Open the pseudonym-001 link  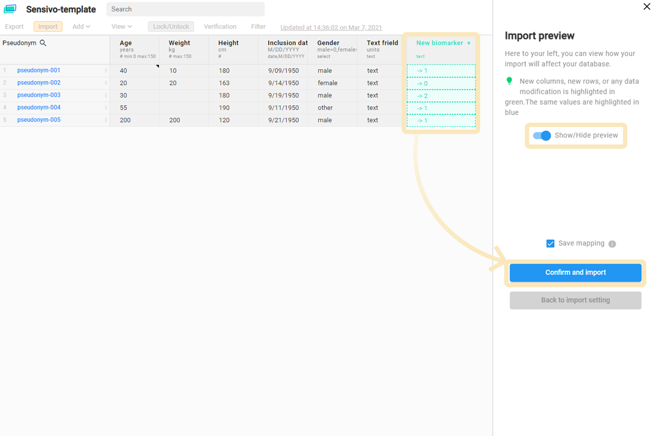point(39,70)
